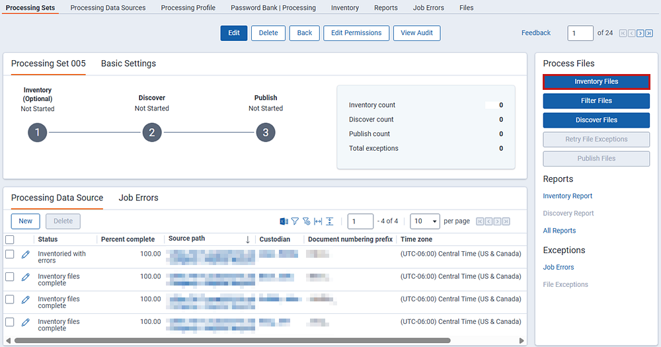This screenshot has width=661, height=347.
Task: Click the Inventory Files button
Action: tap(596, 82)
